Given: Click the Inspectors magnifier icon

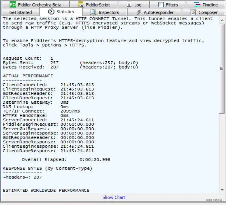Looking at the screenshot, I should click(93, 12).
